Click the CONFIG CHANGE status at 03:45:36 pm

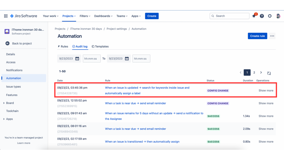pyautogui.click(x=218, y=91)
